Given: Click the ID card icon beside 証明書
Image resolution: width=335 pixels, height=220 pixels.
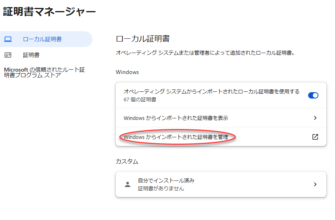Looking at the screenshot, I should point(8,55).
